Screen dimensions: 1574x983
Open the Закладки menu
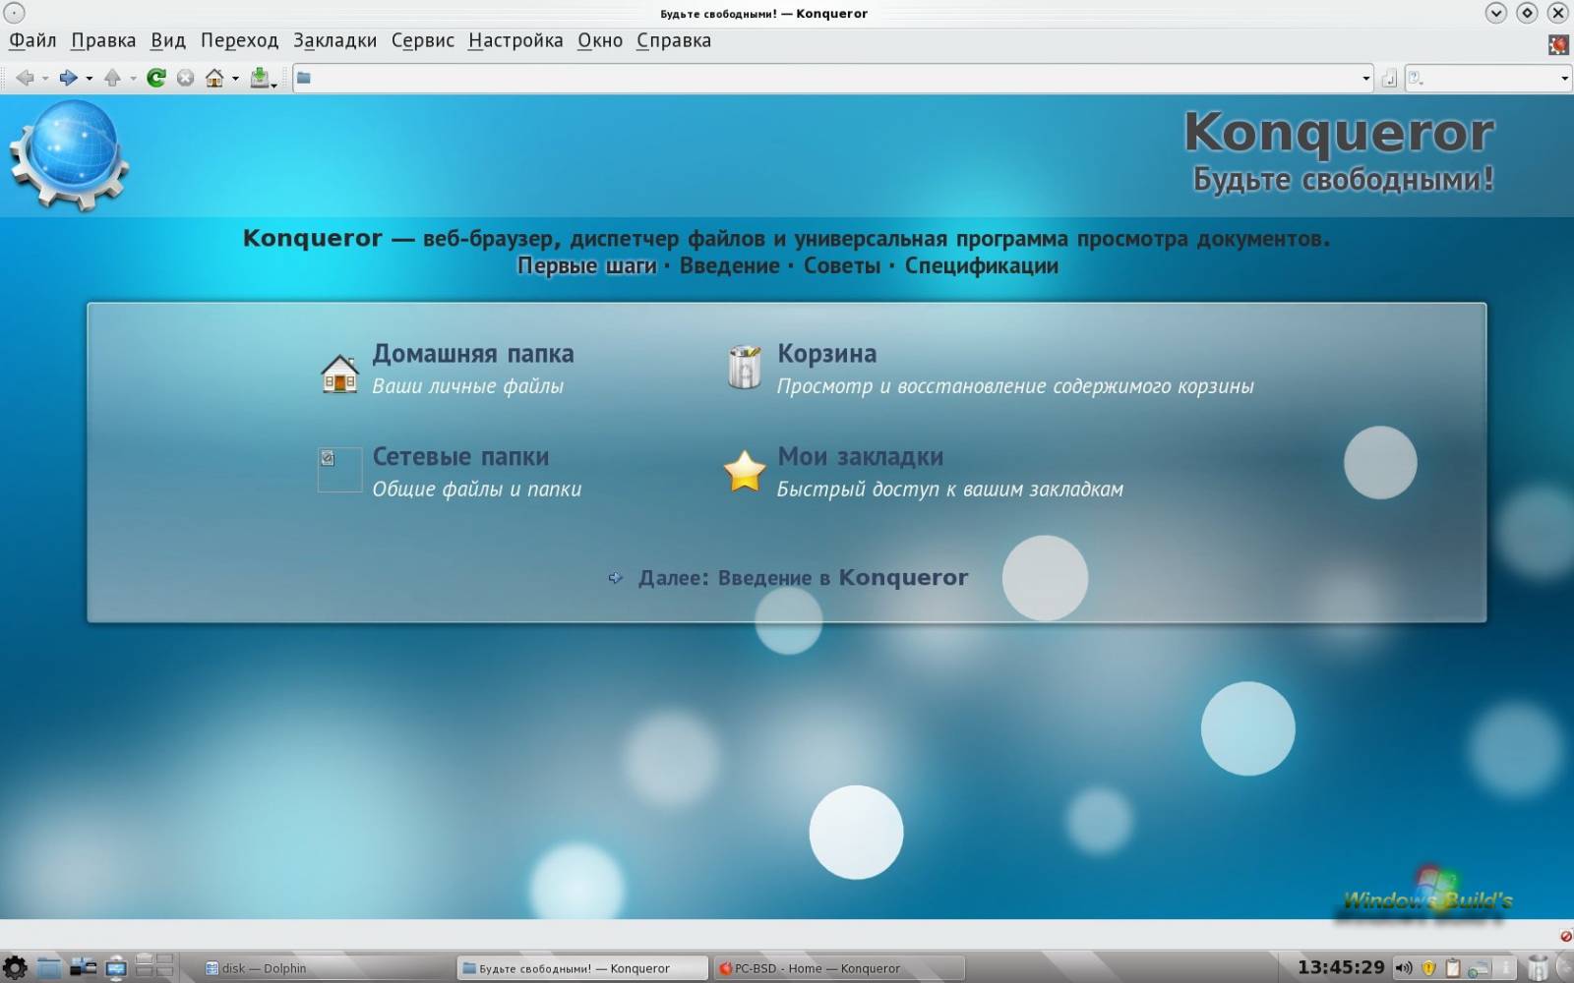coord(334,40)
